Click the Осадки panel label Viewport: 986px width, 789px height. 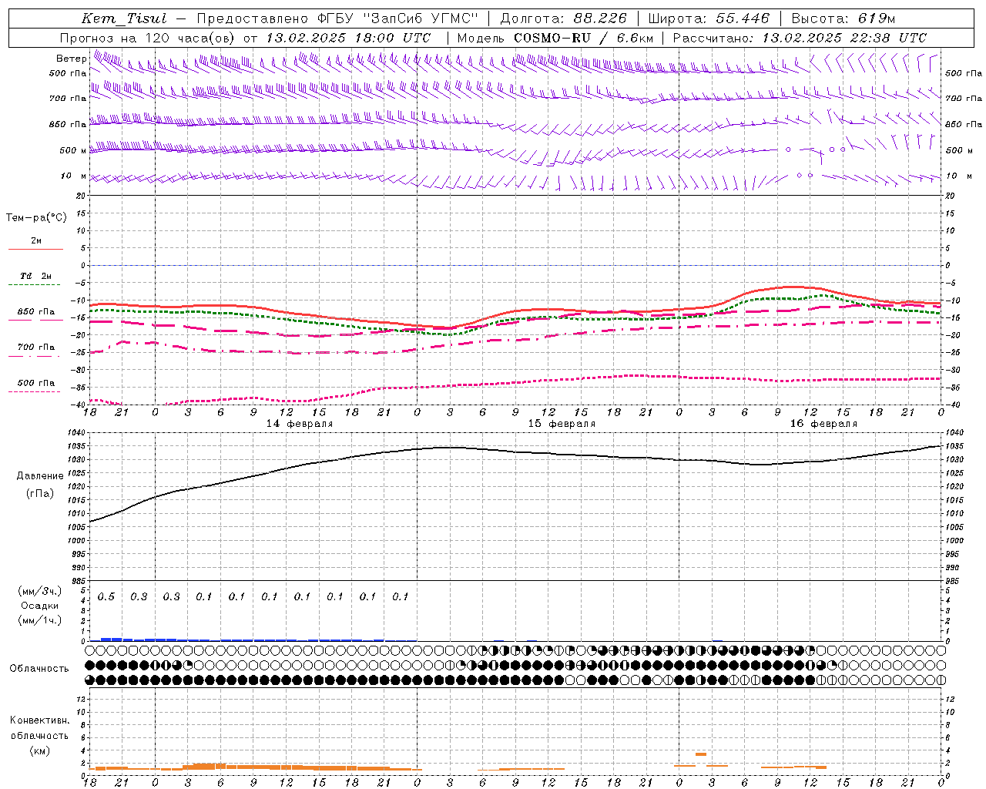40,606
